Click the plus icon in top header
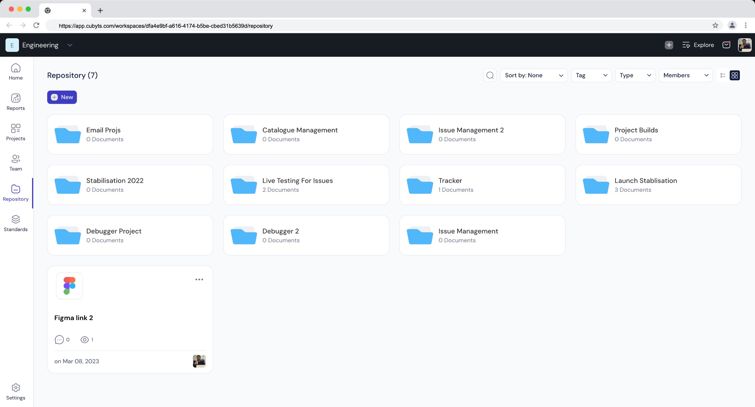 (669, 45)
